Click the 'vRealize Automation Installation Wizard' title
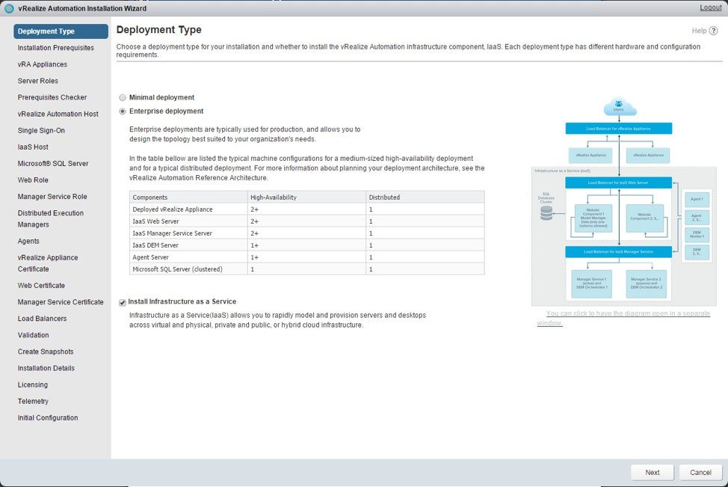728x487 pixels. pos(82,8)
